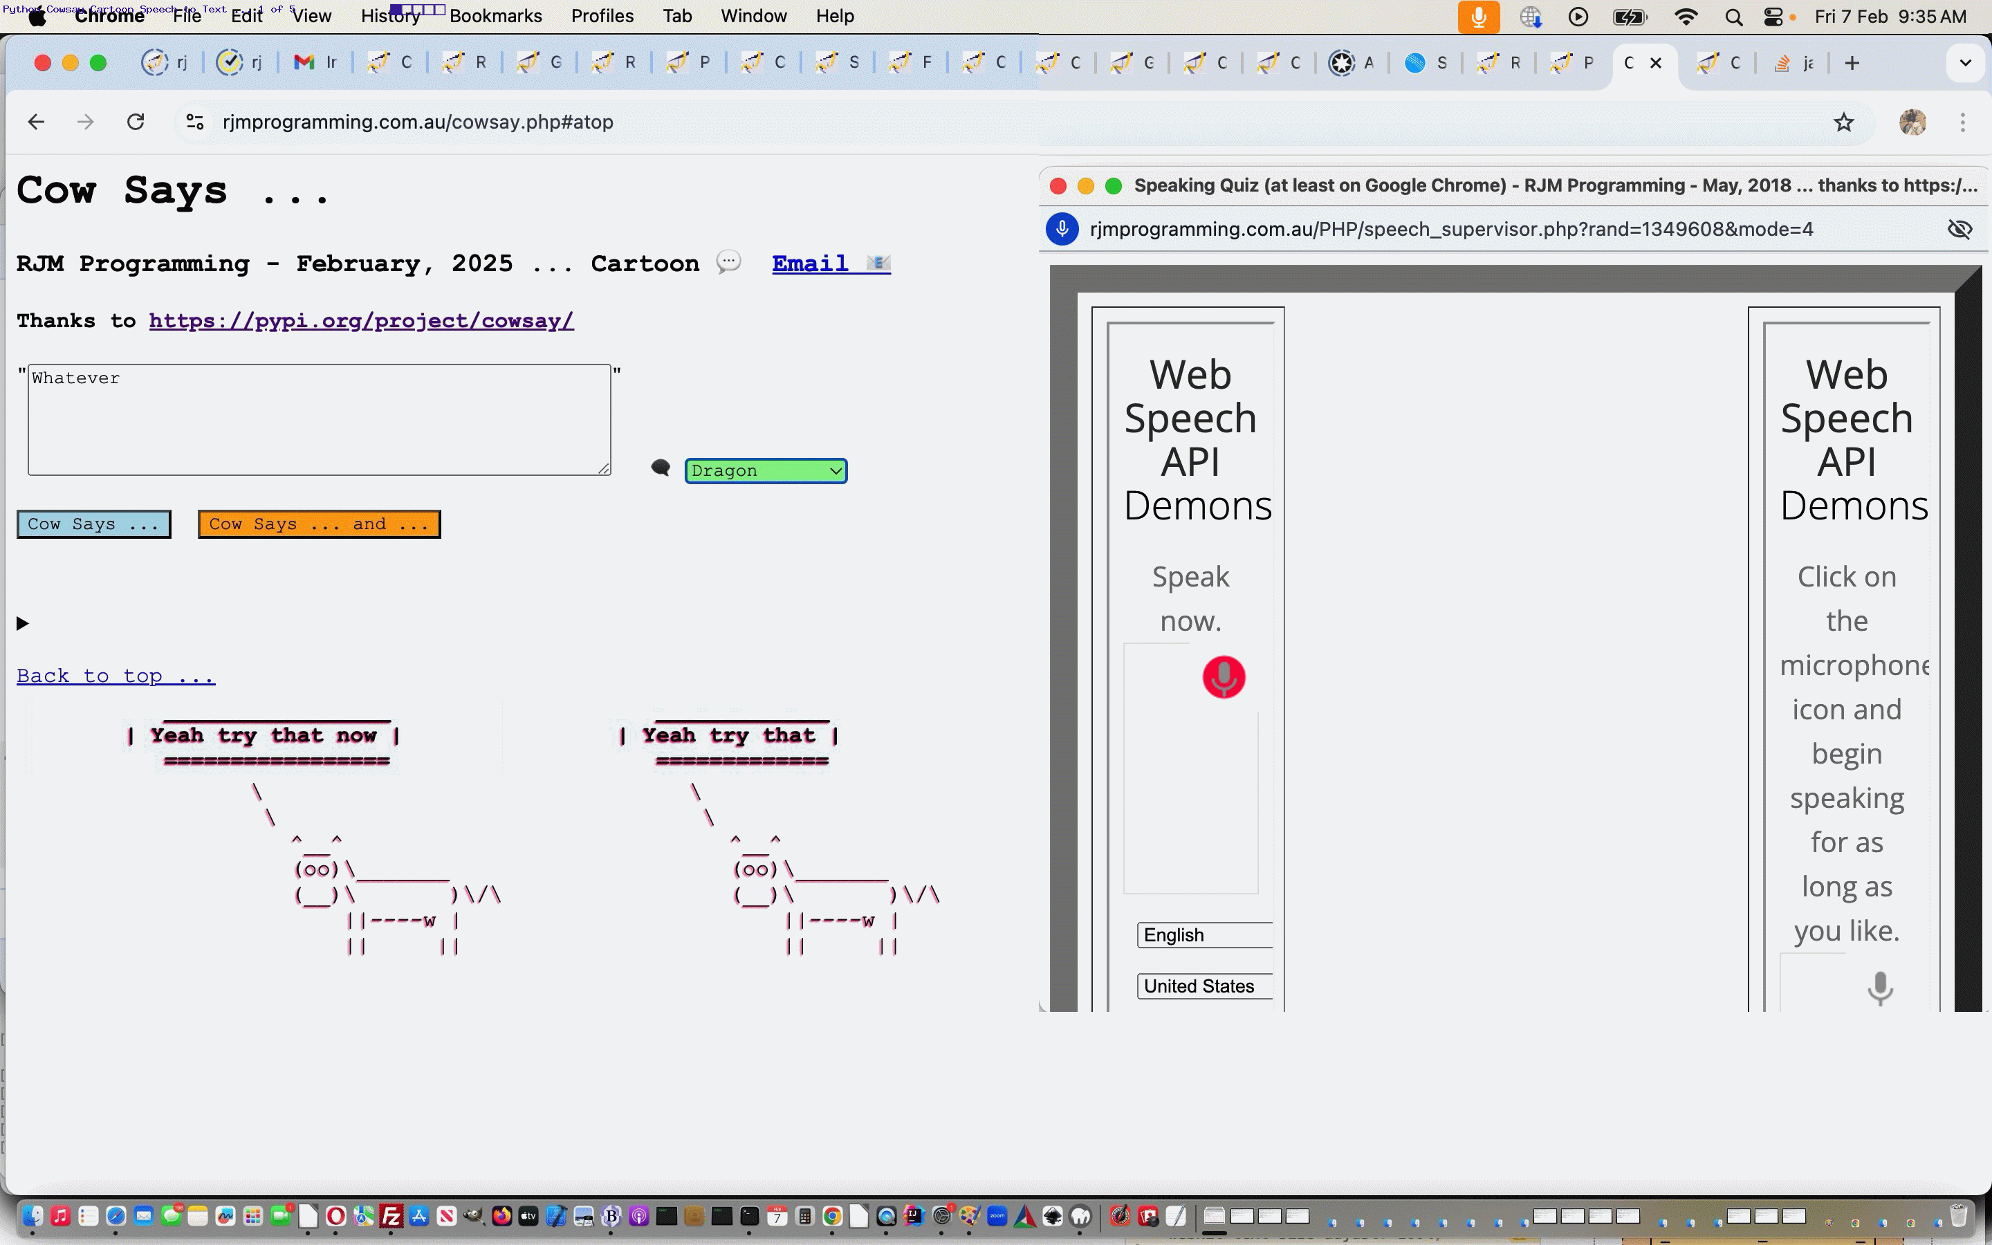
Task: Expand the disclosure triangle below the buttons
Action: click(x=23, y=623)
